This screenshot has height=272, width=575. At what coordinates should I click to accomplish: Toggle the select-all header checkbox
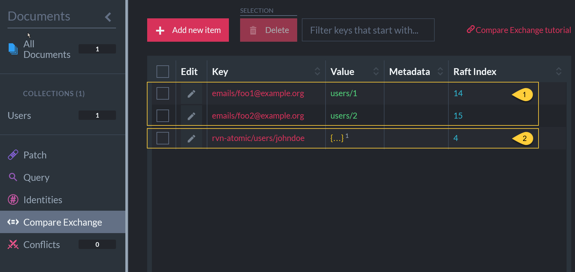tap(163, 72)
